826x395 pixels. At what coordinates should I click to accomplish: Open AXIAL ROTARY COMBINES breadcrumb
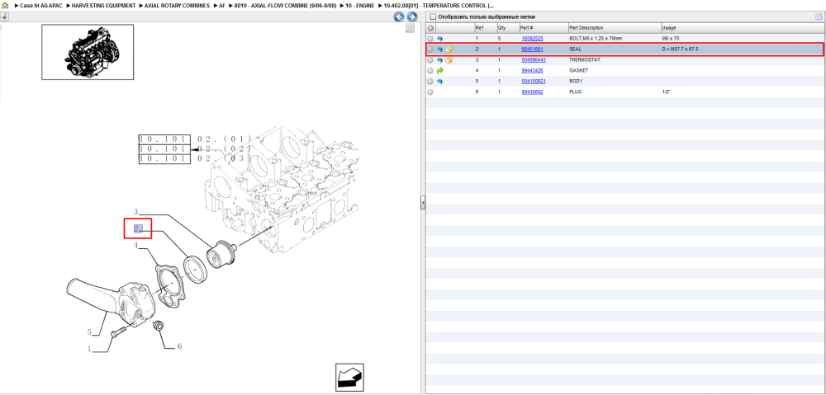click(x=177, y=5)
